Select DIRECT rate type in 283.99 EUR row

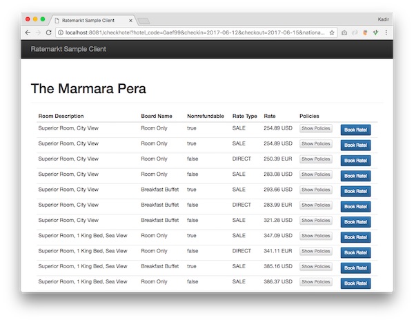[x=241, y=205]
